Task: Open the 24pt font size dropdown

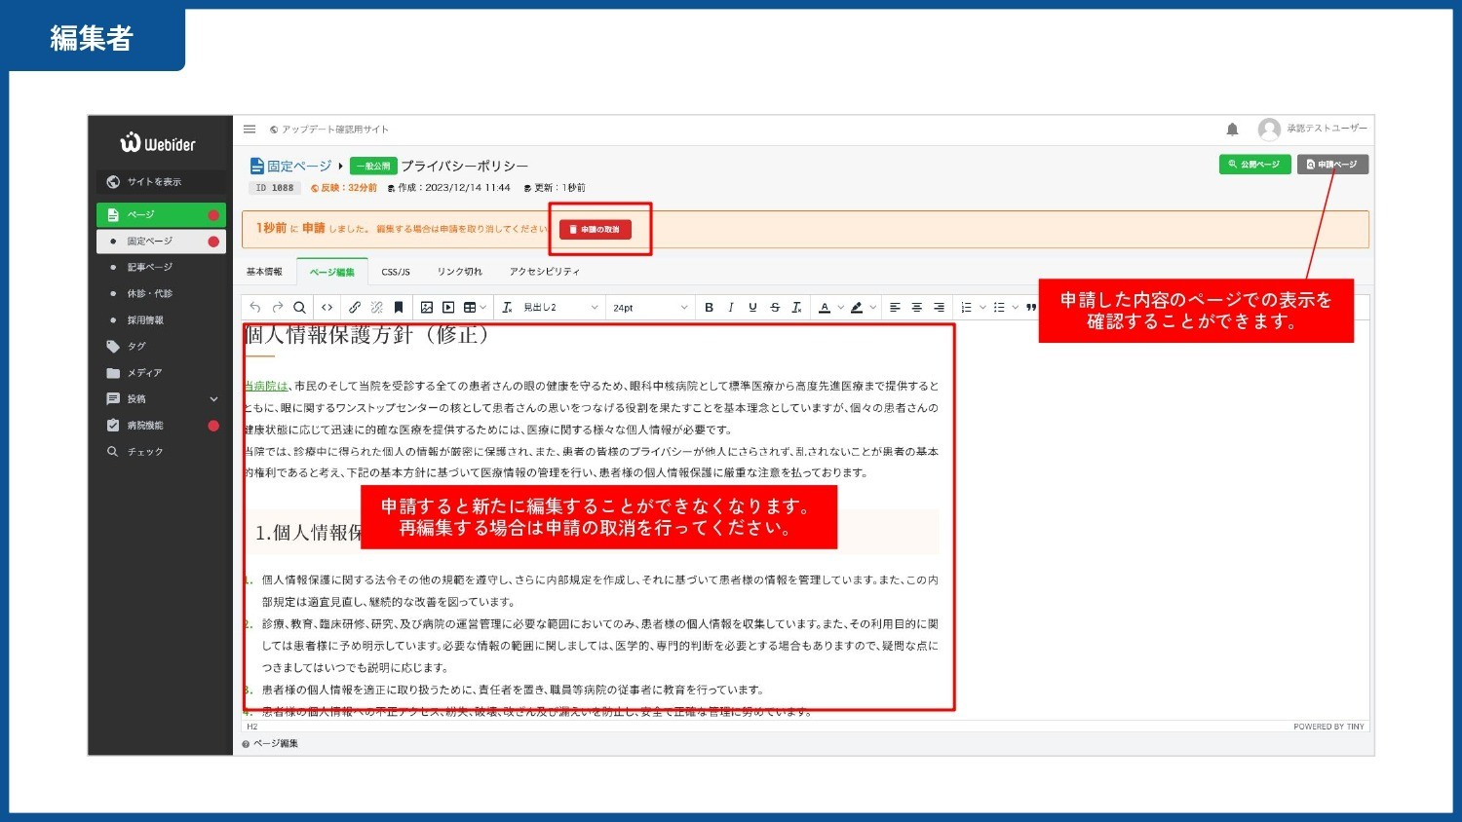Action: (649, 308)
